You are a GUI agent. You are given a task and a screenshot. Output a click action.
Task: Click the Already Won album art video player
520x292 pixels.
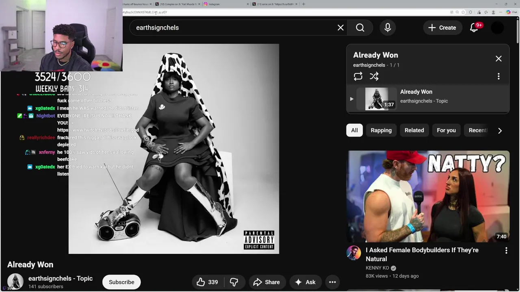click(174, 149)
